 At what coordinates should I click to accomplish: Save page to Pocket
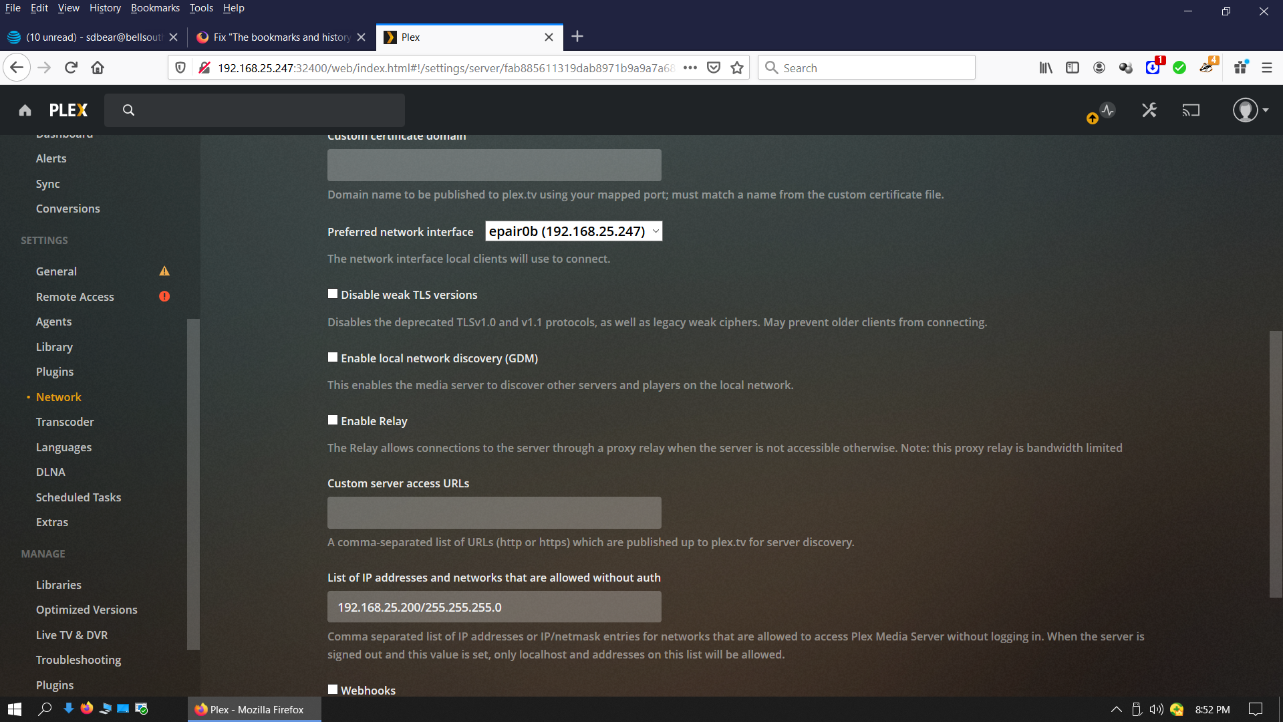(x=714, y=68)
